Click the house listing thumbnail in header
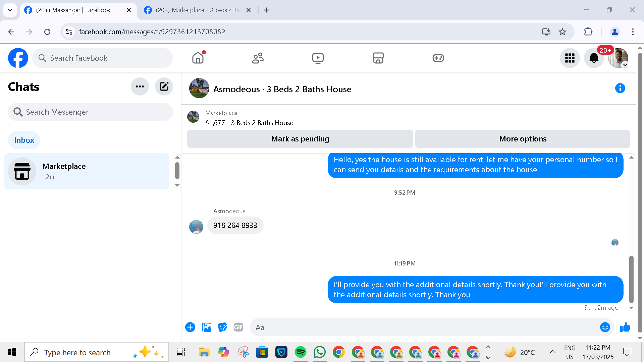 click(x=199, y=88)
